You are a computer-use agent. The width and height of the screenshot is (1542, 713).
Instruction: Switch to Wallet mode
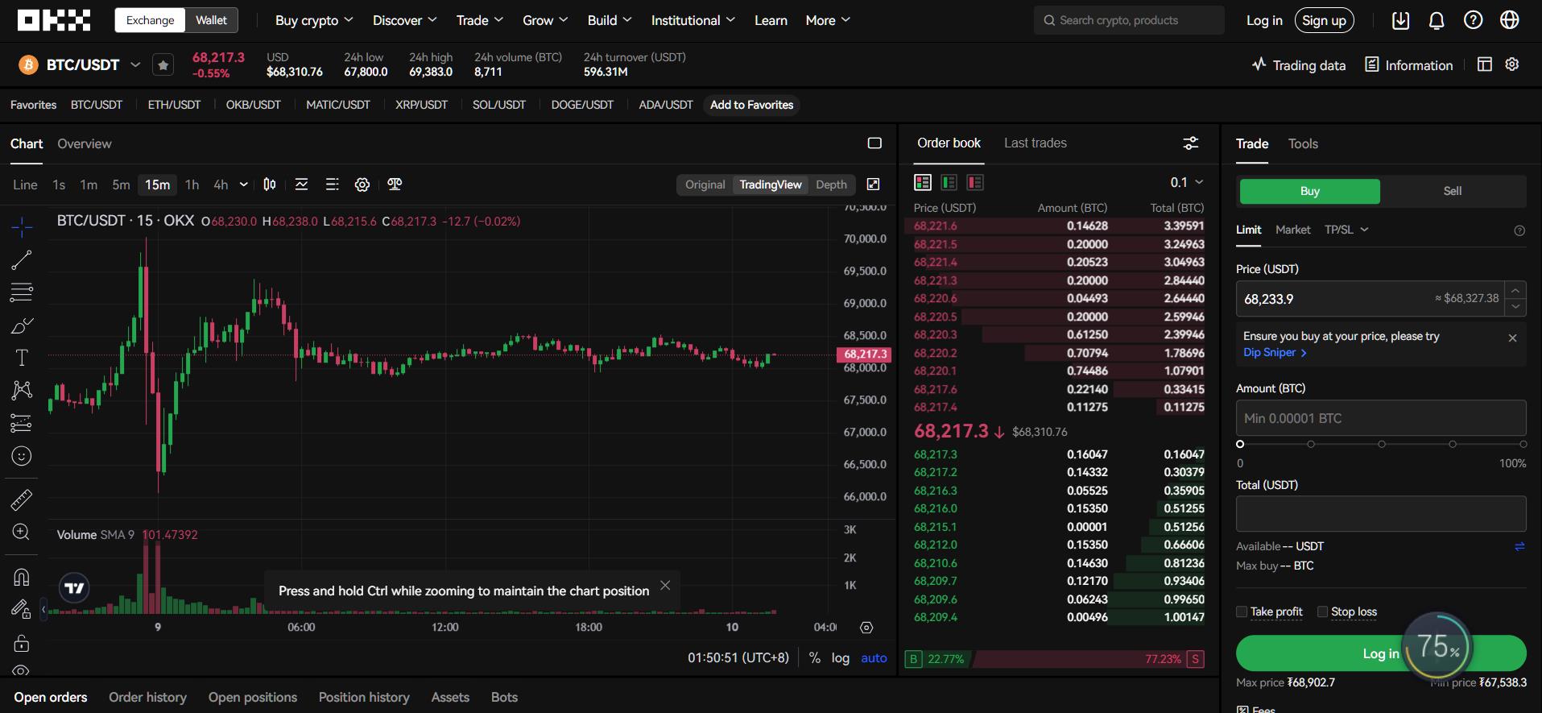pos(211,20)
